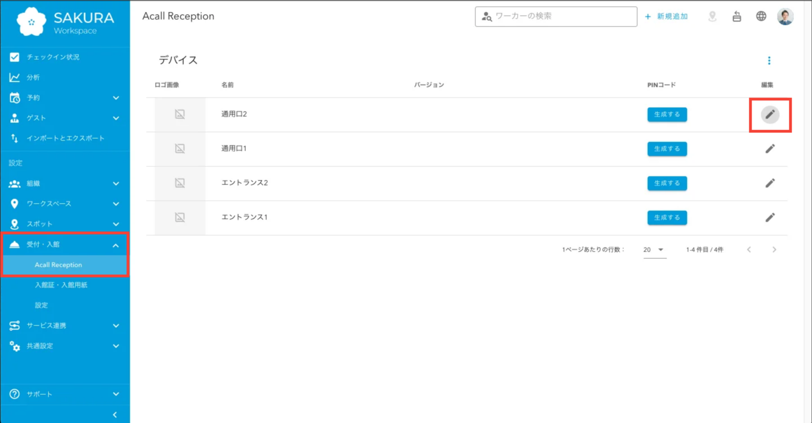
Task: Collapse the sidebar with bottom arrow
Action: pos(115,415)
